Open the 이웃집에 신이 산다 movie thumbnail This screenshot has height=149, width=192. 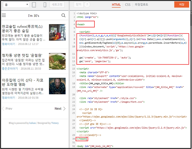57,86
